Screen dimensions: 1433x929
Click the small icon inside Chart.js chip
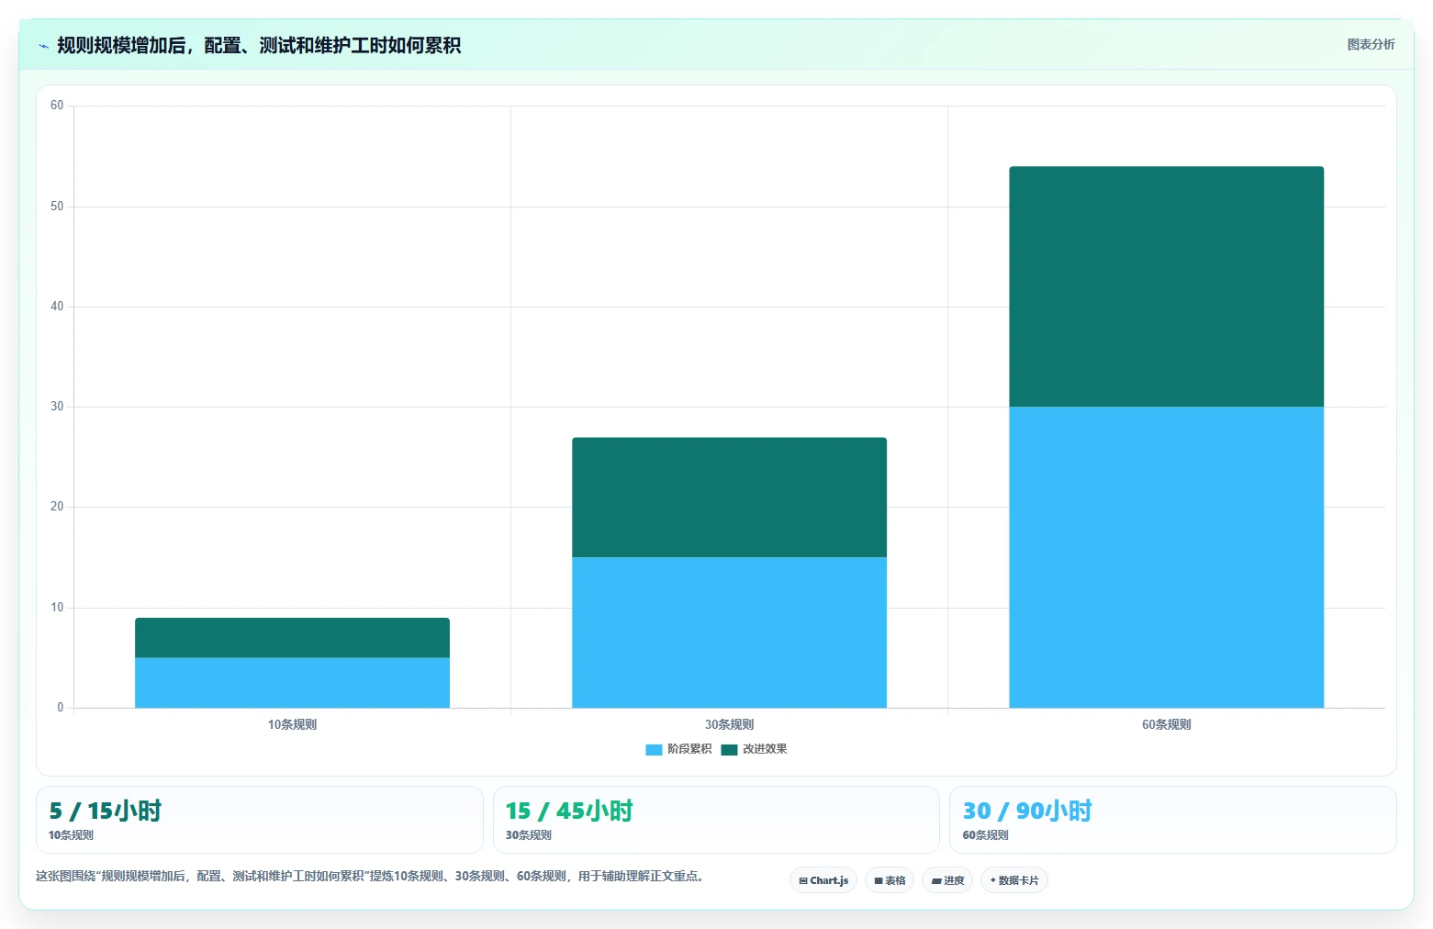803,881
